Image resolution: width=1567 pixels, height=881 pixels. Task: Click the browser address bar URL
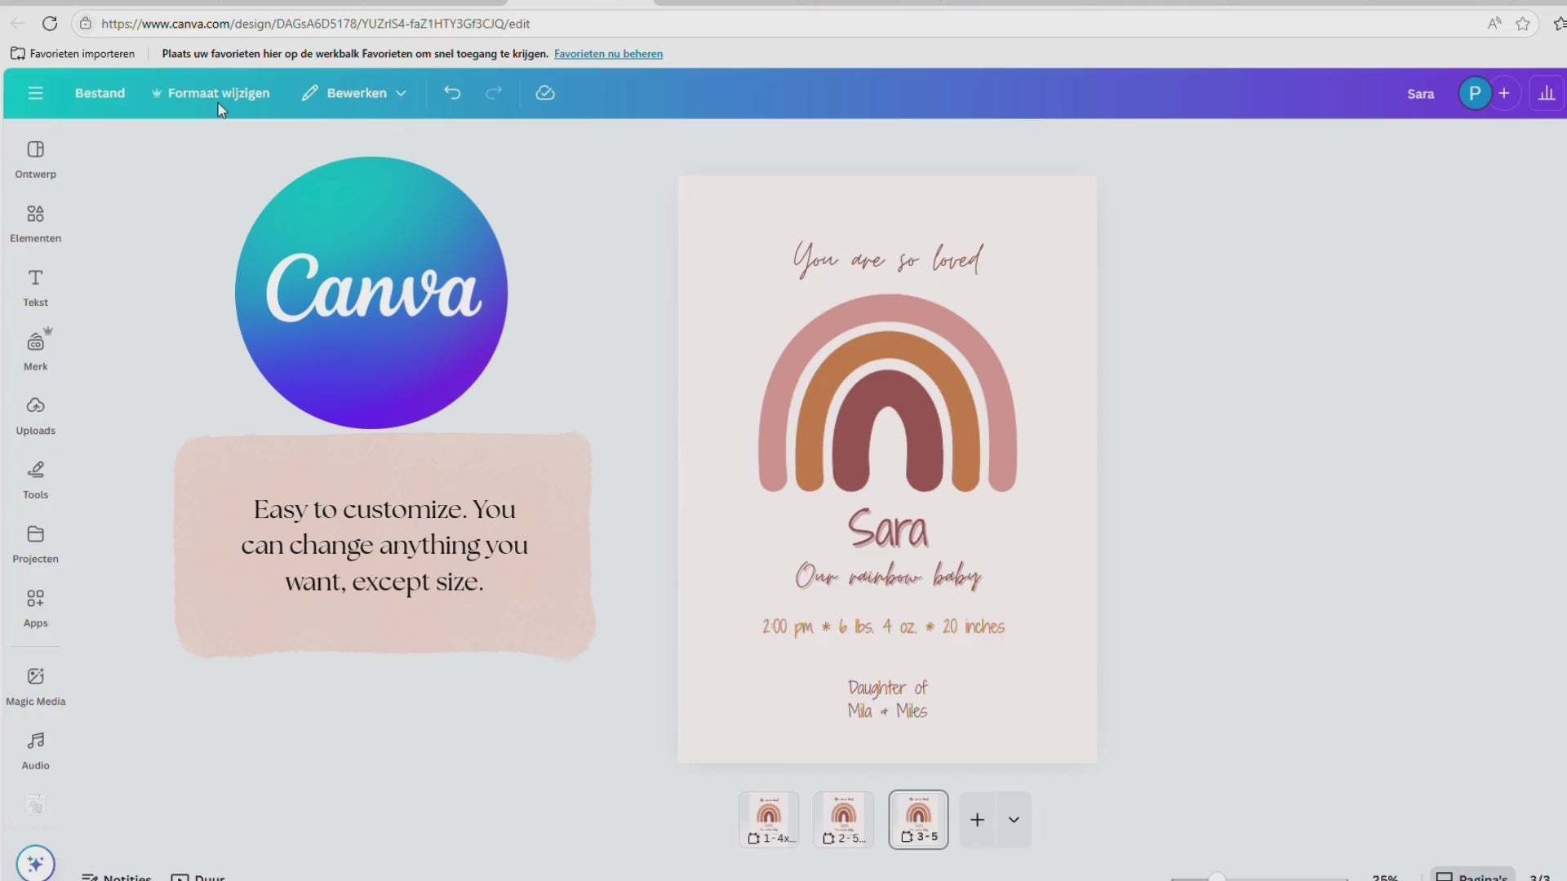(x=316, y=24)
